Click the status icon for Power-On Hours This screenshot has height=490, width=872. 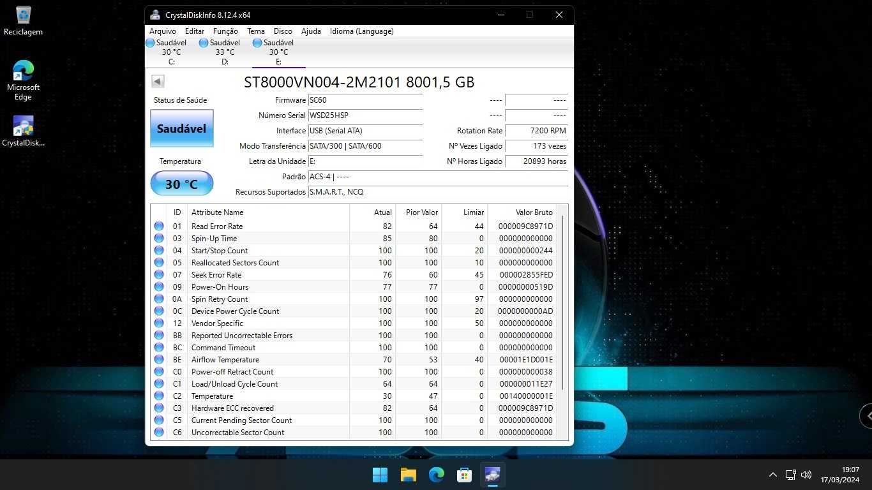coord(159,287)
